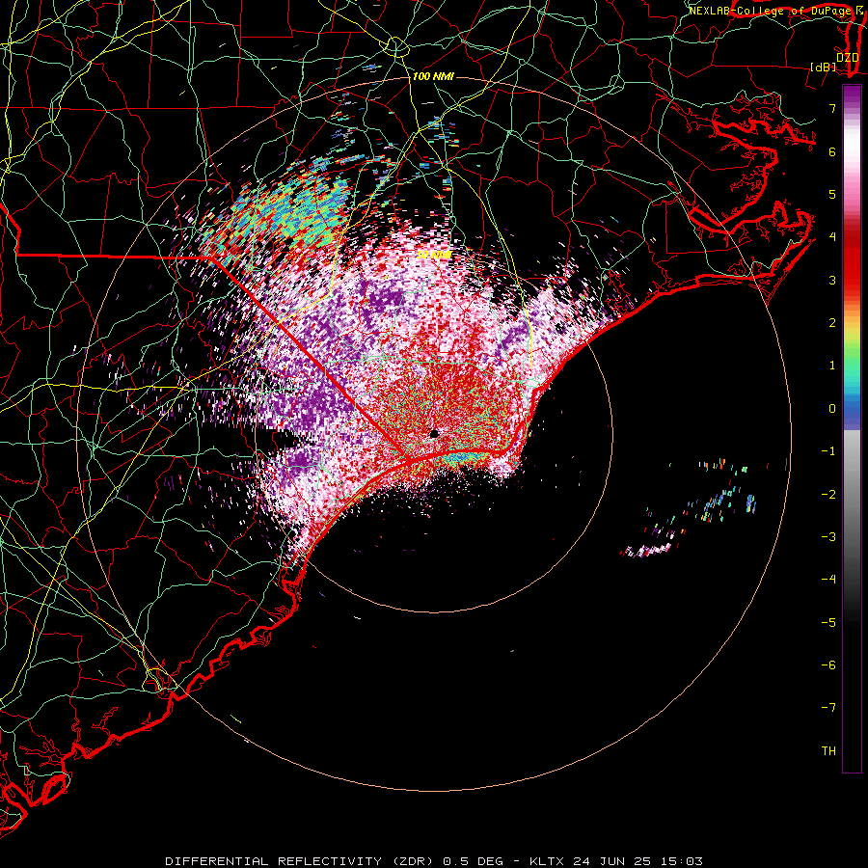Click the 50 NMI range ring label
This screenshot has width=868, height=868.
434,255
